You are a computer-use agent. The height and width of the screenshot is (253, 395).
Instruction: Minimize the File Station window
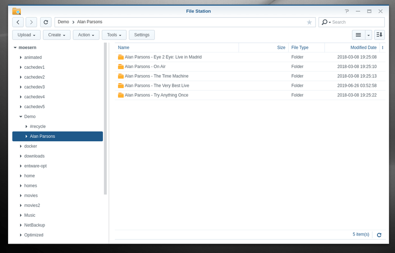pos(358,11)
